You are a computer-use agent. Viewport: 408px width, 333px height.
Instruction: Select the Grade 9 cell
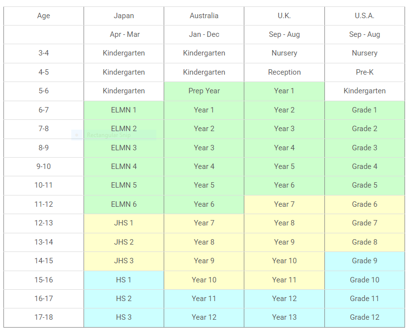tap(365, 261)
